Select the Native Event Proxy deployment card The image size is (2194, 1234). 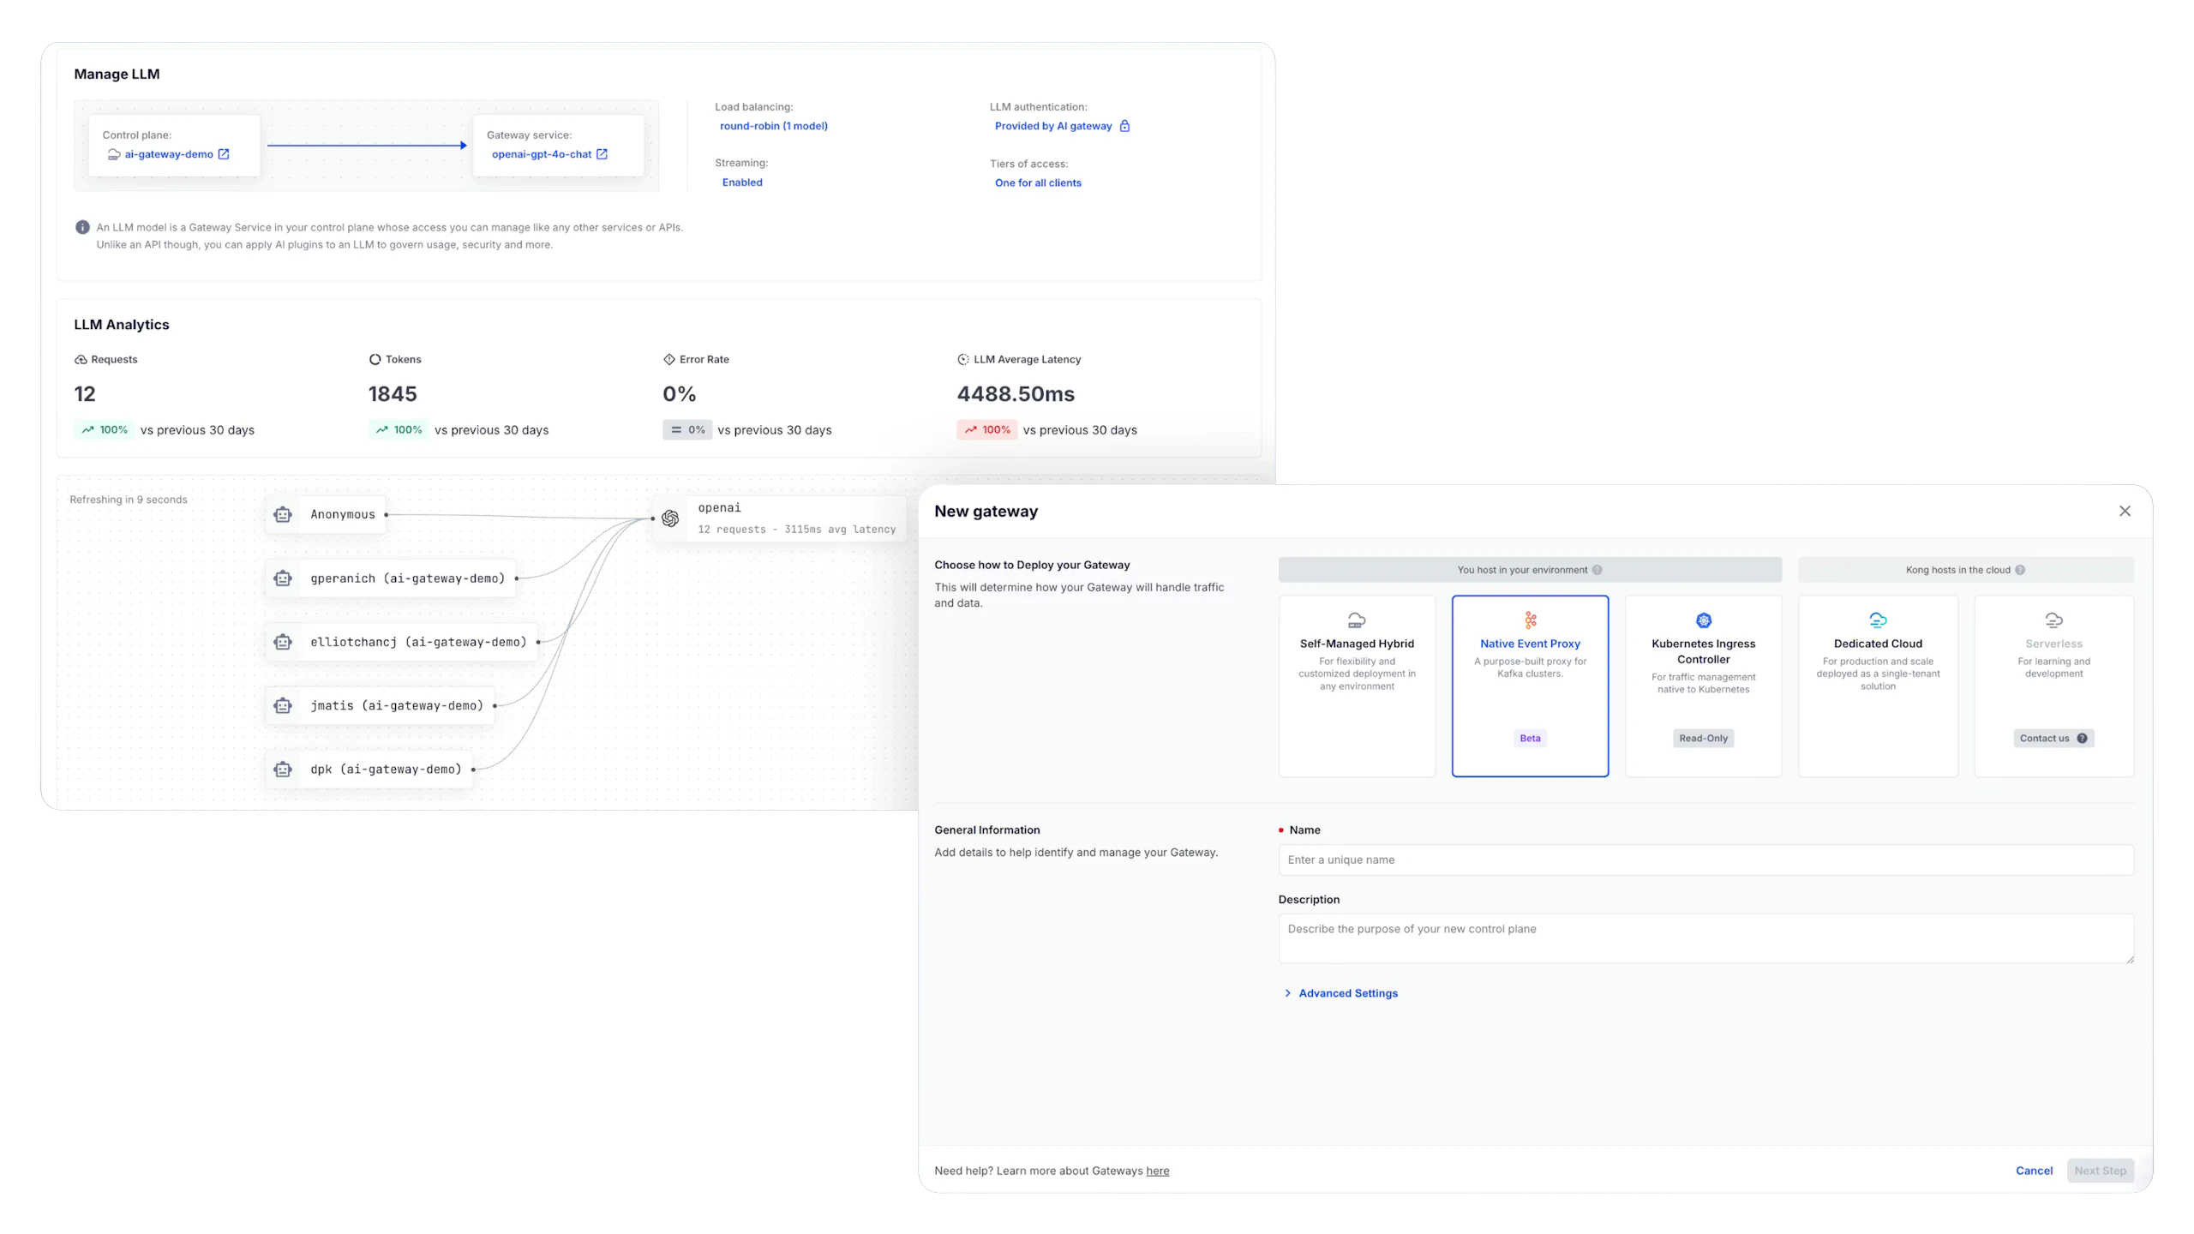point(1530,686)
